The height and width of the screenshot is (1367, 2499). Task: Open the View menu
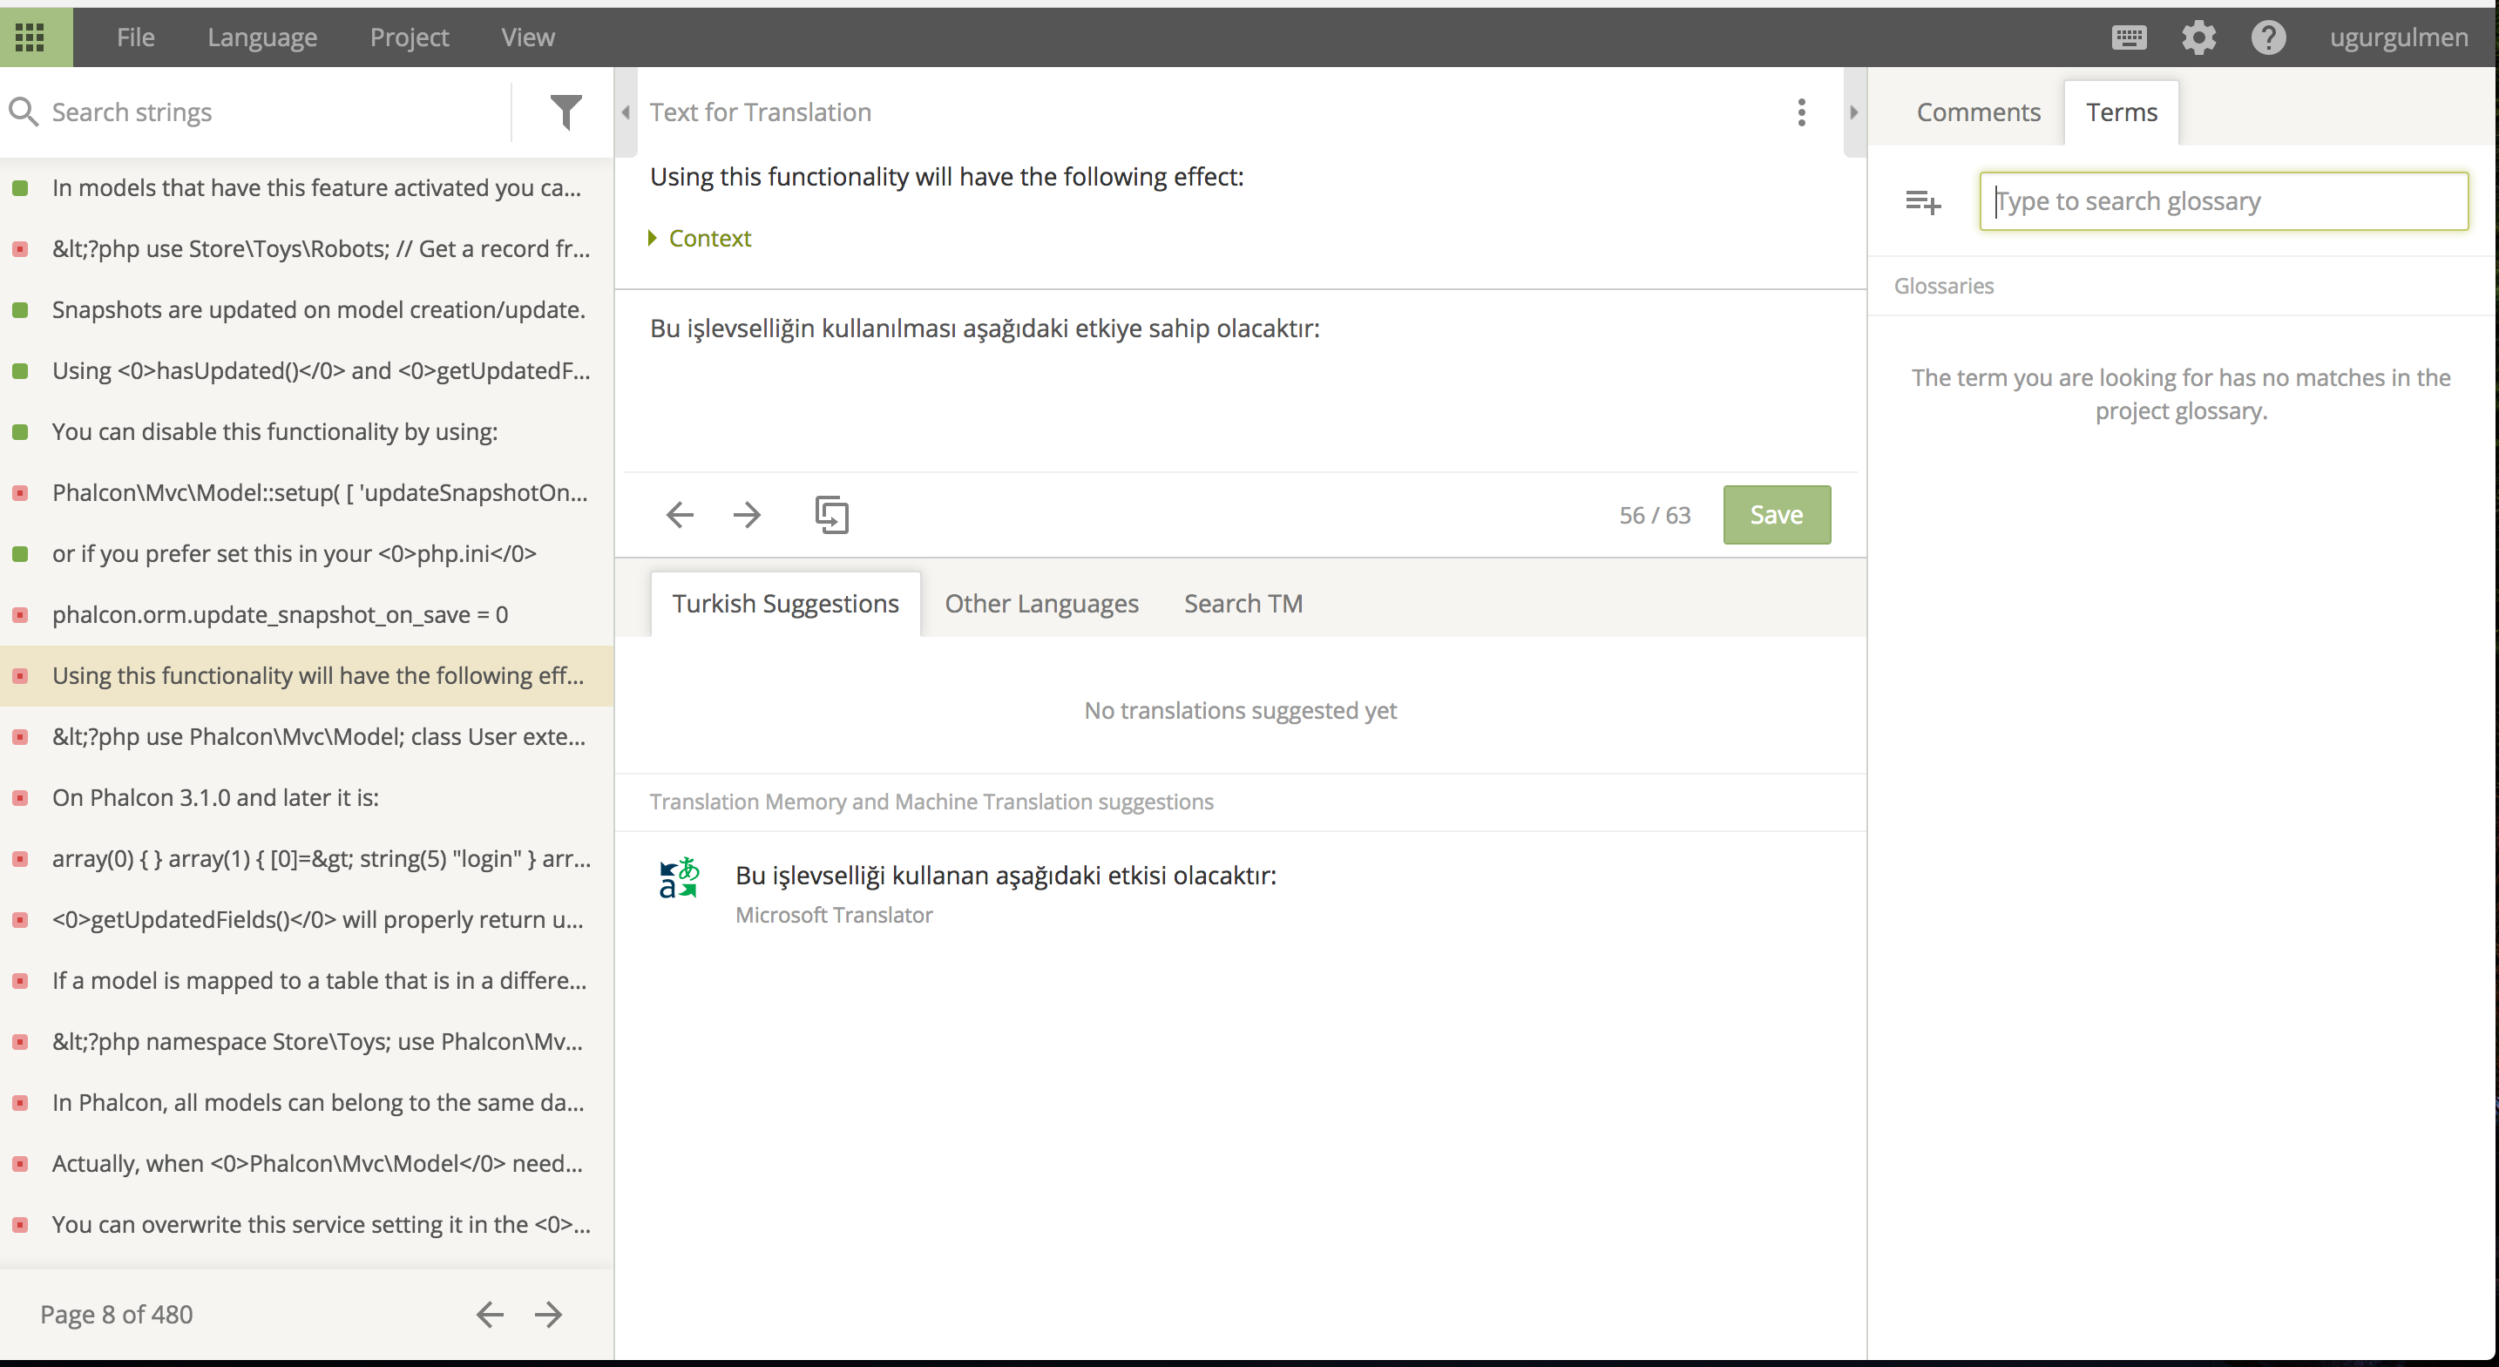pos(528,37)
